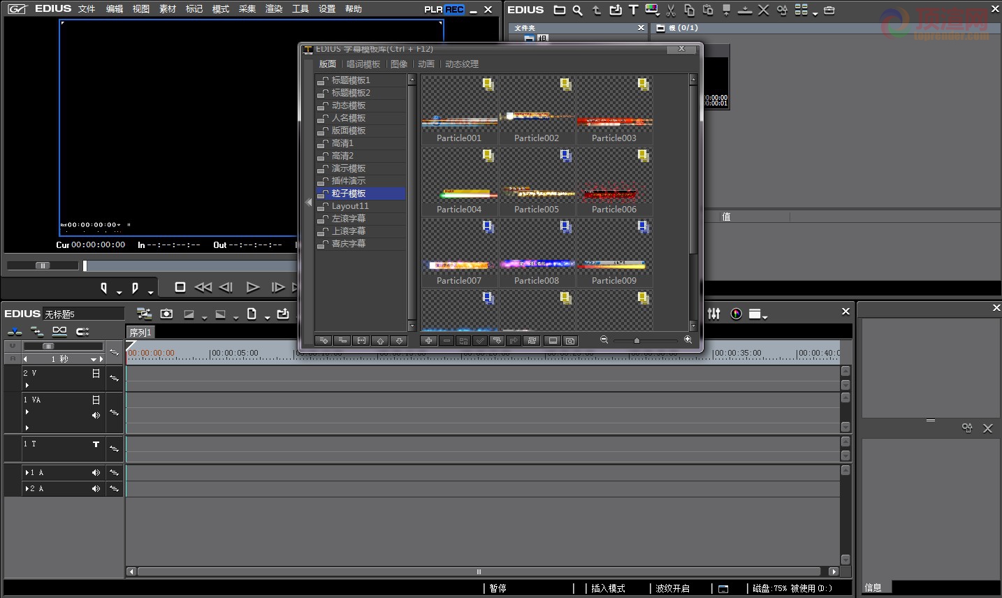Click the bin search magnifier icon
The image size is (1002, 598).
coord(577,10)
